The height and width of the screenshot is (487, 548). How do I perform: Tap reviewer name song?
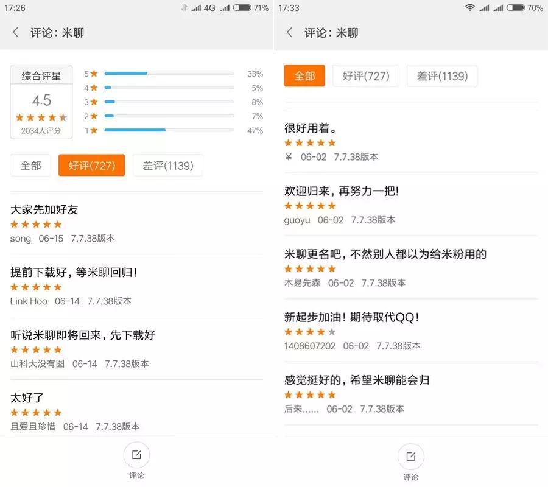click(21, 239)
